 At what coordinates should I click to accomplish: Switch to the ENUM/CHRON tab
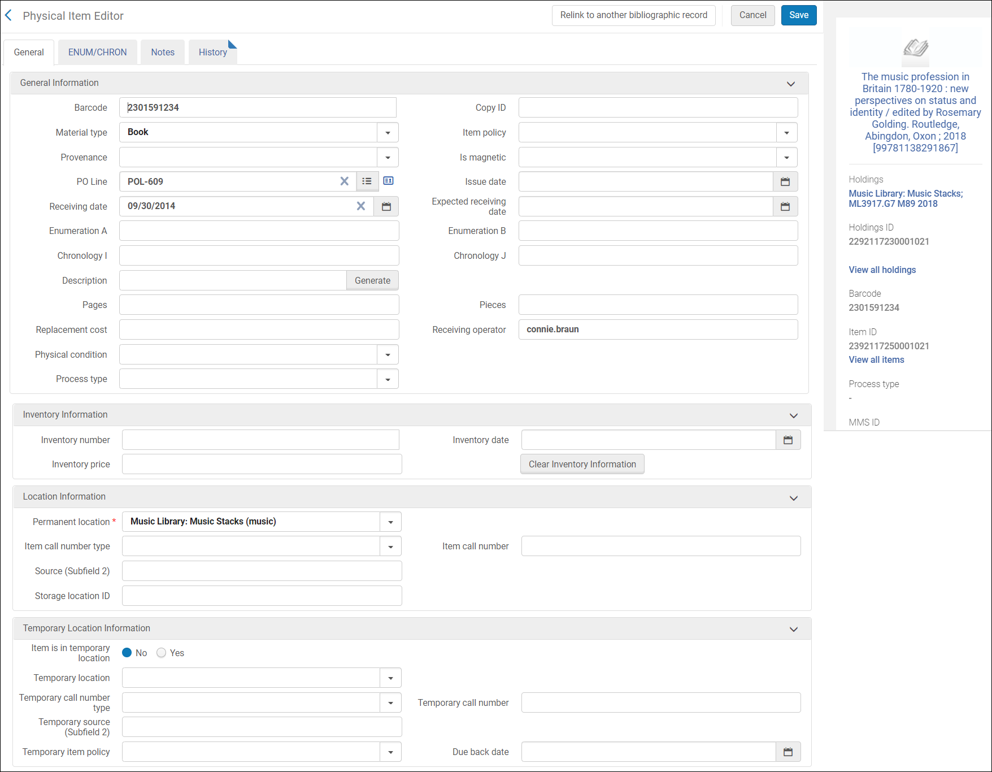pos(98,52)
